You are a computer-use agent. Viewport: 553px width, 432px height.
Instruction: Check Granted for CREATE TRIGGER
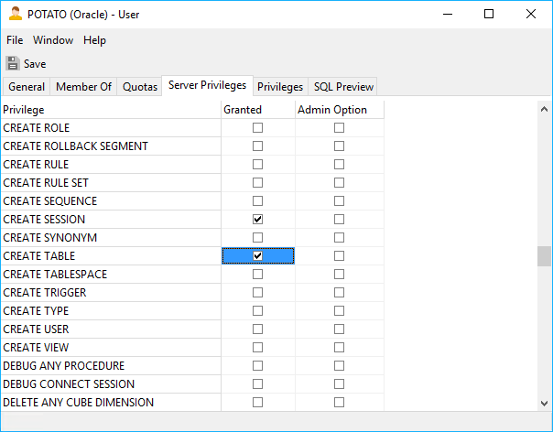[x=257, y=293]
